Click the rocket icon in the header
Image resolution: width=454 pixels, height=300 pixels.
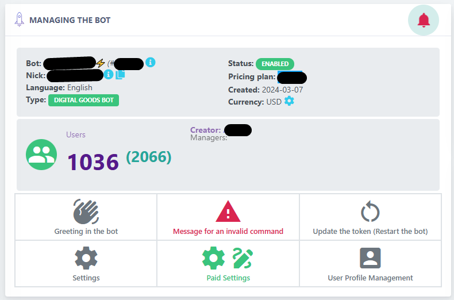19,20
